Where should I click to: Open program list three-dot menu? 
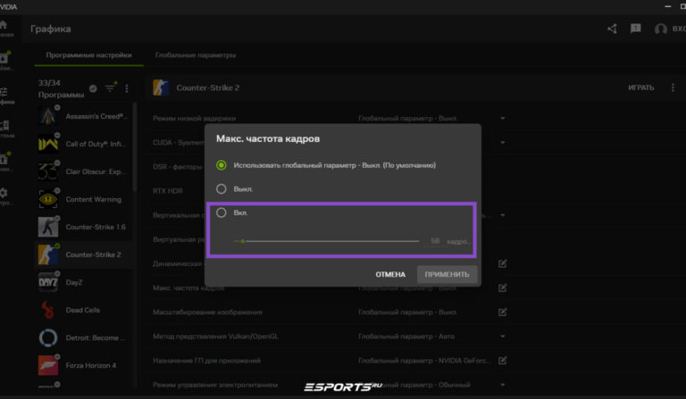(127, 88)
